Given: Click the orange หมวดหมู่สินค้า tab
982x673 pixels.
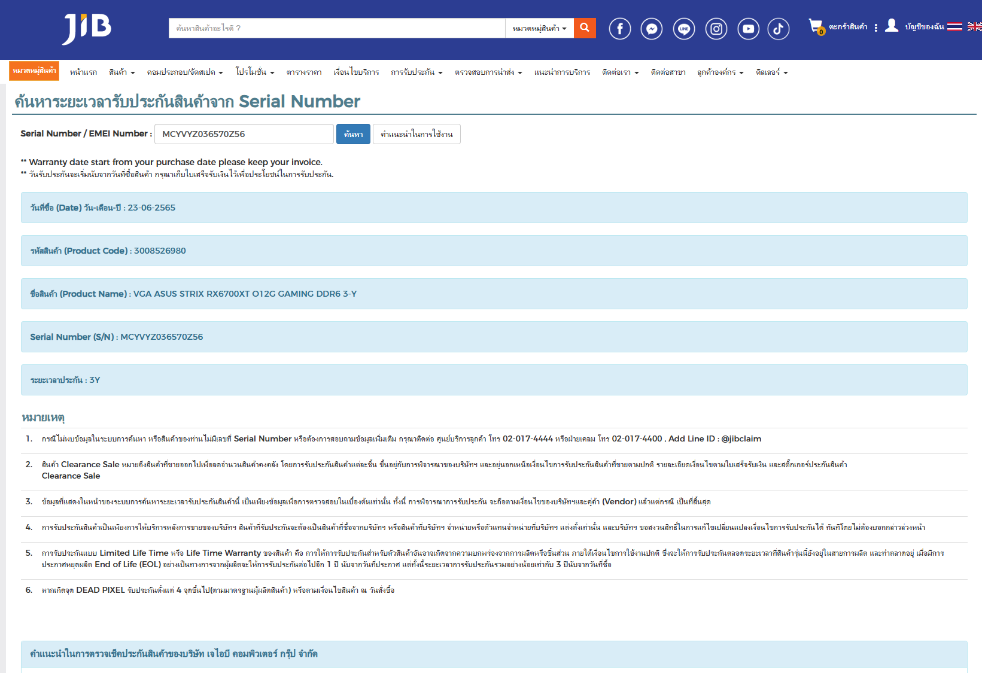Looking at the screenshot, I should click(34, 71).
